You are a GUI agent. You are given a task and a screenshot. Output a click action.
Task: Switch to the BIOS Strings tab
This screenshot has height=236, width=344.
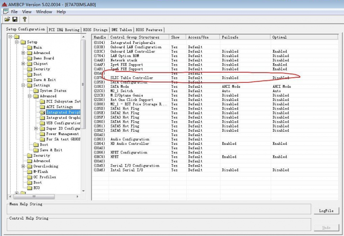(95, 30)
